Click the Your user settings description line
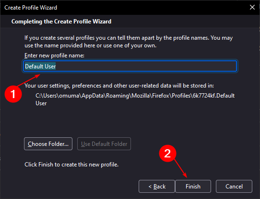 (119, 86)
